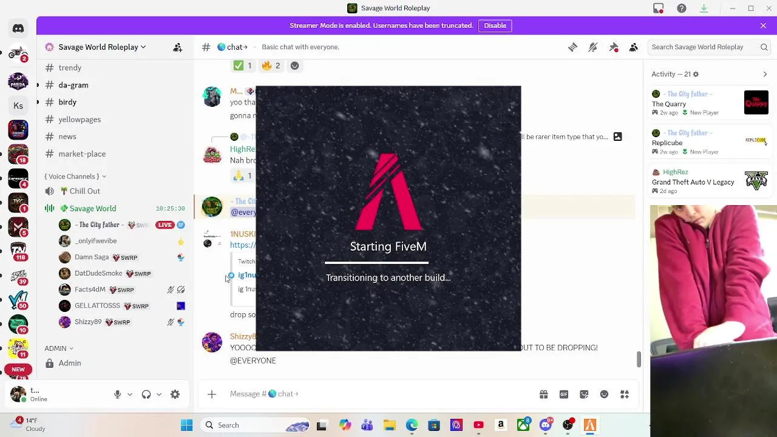Open user settings gear icon
Image resolution: width=777 pixels, height=437 pixels.
175,395
